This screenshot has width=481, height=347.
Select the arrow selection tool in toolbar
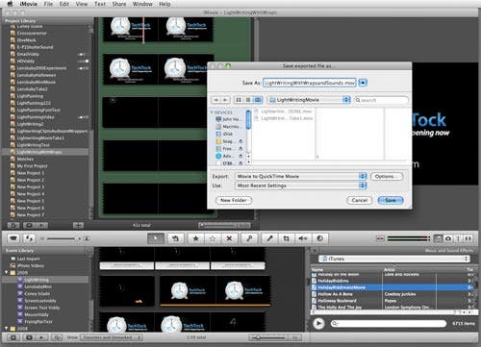click(156, 238)
